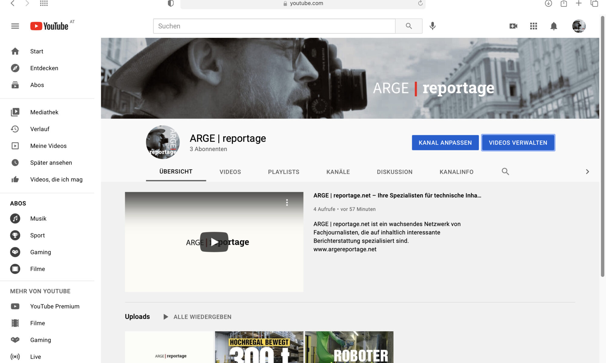The image size is (606, 363).
Task: Switch to the PLAYLISTS tab
Action: pos(284,172)
